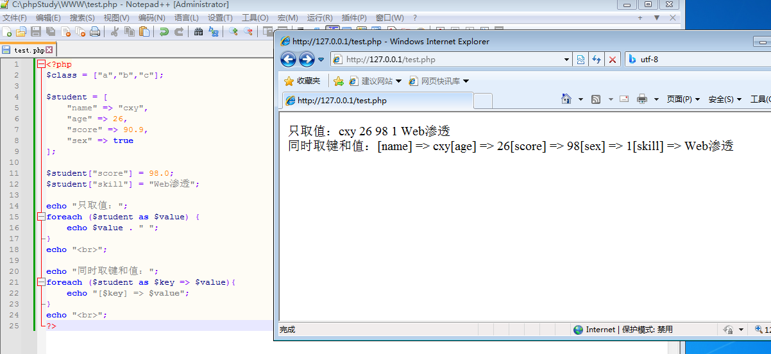
Task: Print page with IE printer icon
Action: (642, 99)
